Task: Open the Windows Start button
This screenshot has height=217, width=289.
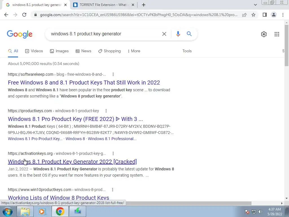Action: 7,211
